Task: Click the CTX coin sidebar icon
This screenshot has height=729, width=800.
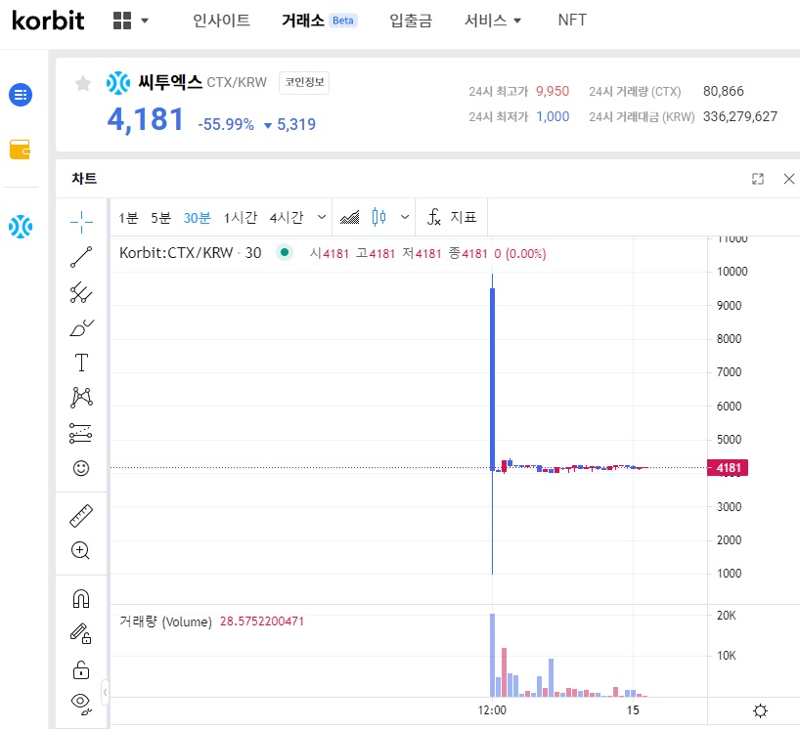Action: 21,227
